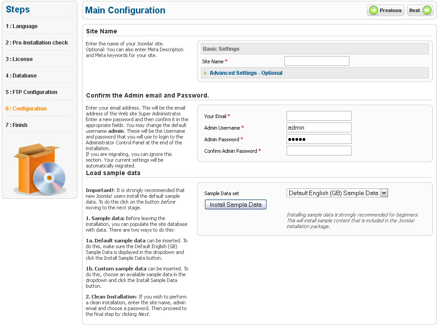Open step 4 Database in sidebar
The width and height of the screenshot is (439, 327).
21,76
